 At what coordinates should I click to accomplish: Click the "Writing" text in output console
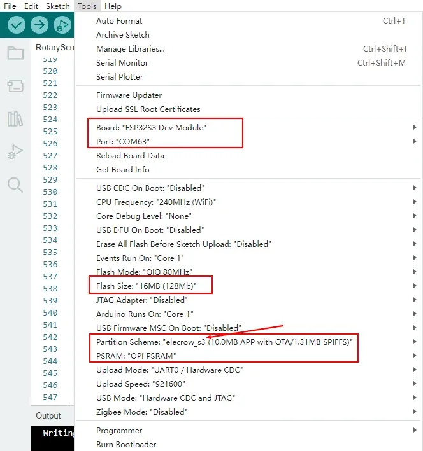pyautogui.click(x=59, y=433)
